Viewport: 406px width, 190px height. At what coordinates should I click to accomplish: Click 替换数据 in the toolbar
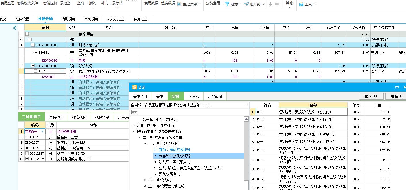coord(168,3)
